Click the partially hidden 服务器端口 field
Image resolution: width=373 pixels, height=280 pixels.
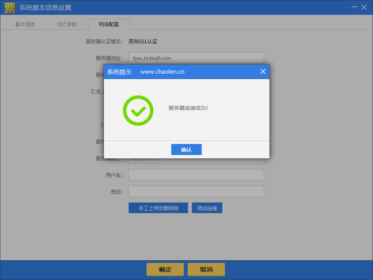pos(196,161)
